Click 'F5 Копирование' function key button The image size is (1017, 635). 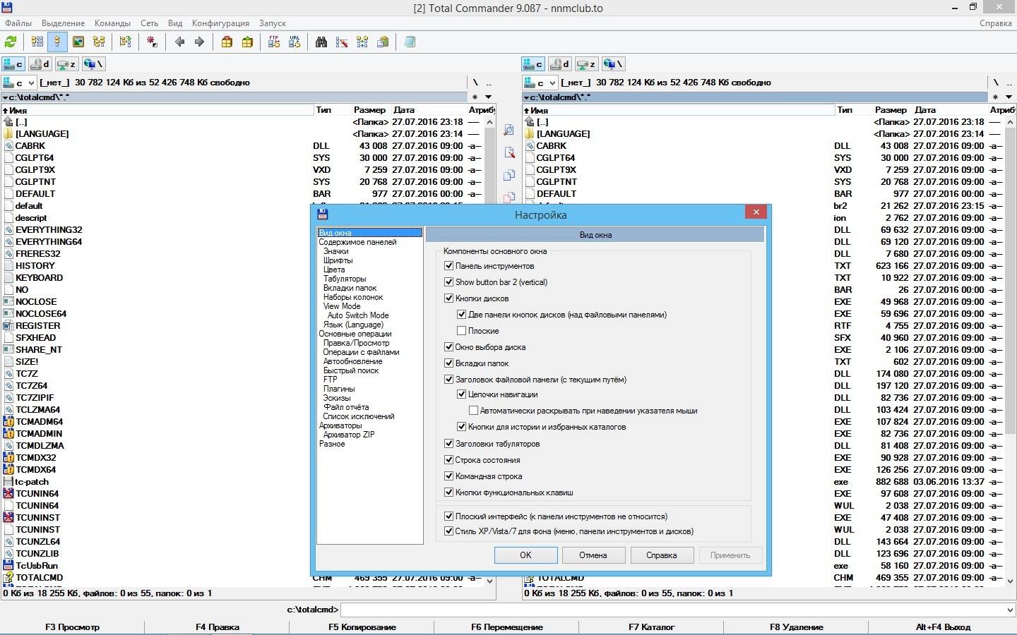tap(362, 627)
